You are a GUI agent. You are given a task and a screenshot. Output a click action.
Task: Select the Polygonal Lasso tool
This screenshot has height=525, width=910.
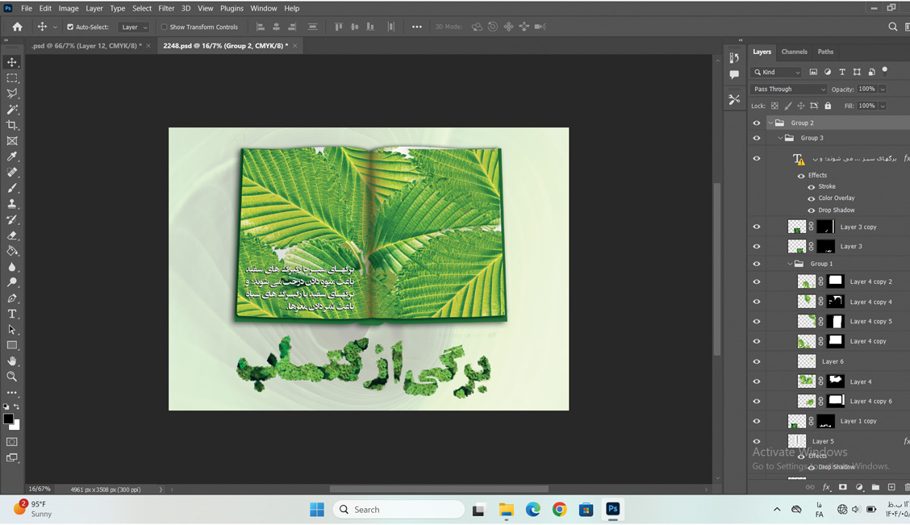click(x=11, y=94)
